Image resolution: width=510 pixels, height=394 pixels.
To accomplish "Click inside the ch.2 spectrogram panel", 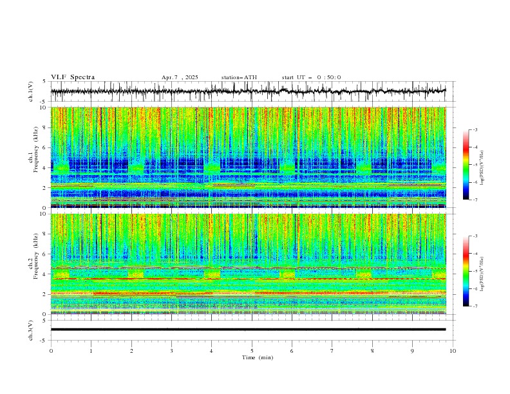I will [248, 264].
